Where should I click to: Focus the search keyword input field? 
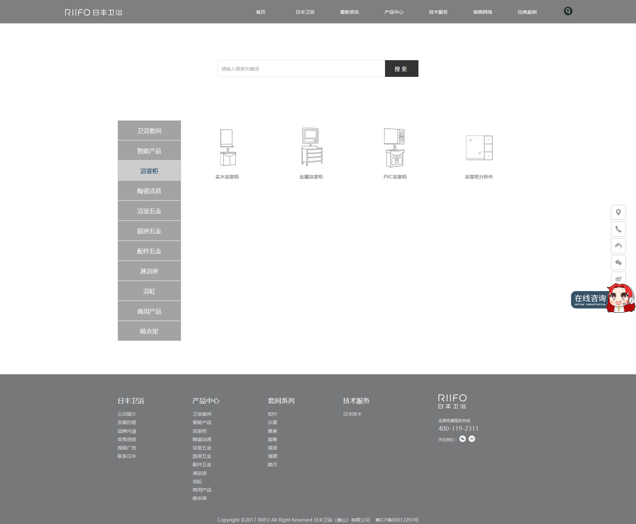(301, 69)
